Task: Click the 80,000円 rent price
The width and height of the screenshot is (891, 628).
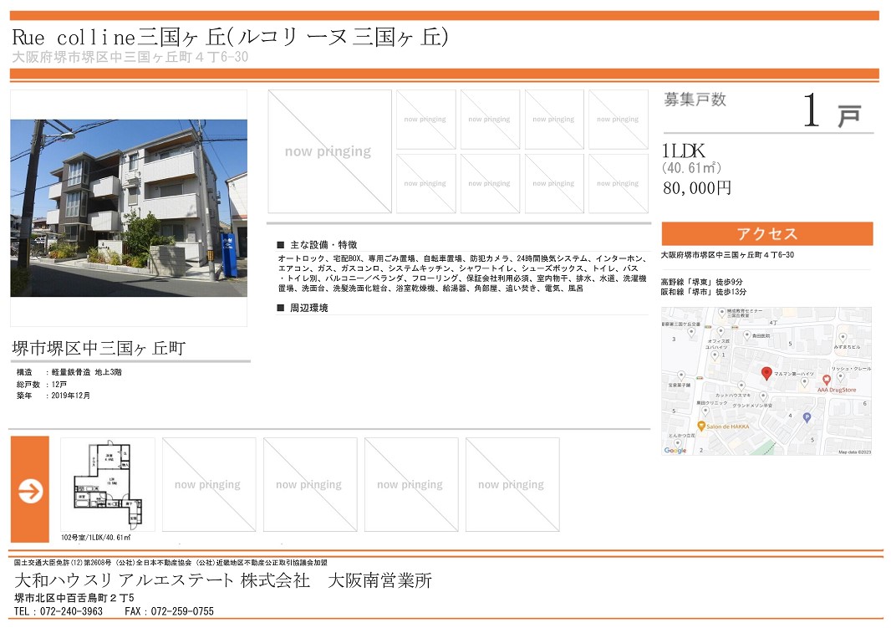Action: (696, 188)
